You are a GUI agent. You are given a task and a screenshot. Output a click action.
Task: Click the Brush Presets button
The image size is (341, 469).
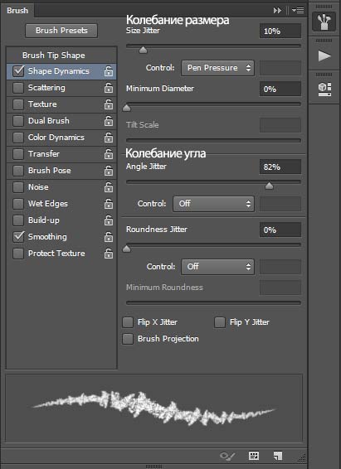tap(61, 31)
